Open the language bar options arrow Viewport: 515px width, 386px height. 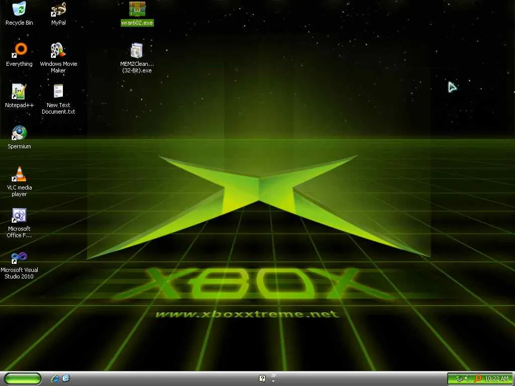point(273,381)
